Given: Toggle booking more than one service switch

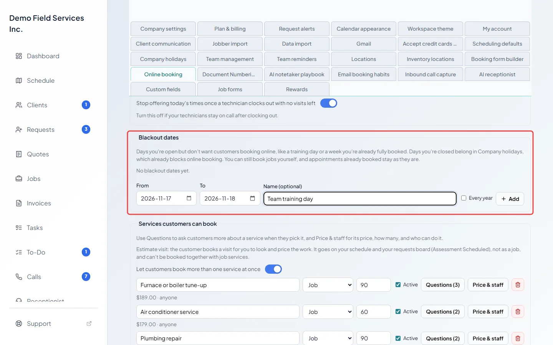Looking at the screenshot, I should pyautogui.click(x=273, y=269).
